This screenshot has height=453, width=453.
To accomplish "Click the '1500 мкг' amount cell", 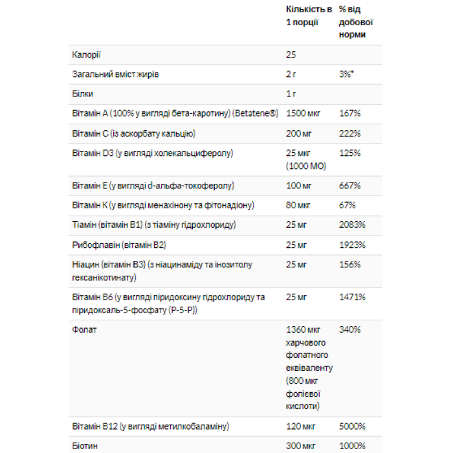I will point(304,114).
